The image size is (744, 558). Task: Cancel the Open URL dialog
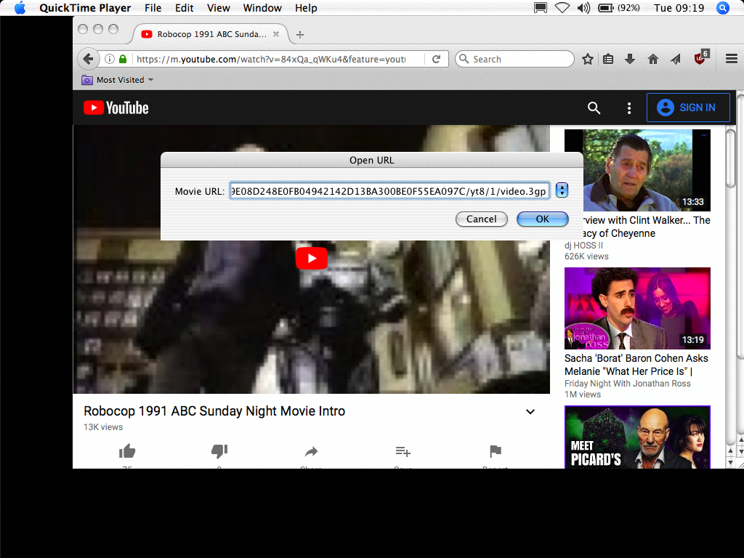(481, 219)
